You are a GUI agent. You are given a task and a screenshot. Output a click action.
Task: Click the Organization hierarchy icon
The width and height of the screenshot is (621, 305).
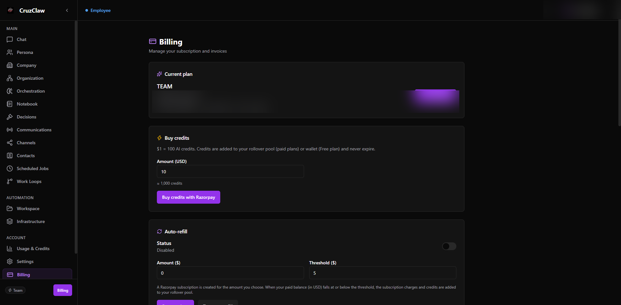pos(10,78)
